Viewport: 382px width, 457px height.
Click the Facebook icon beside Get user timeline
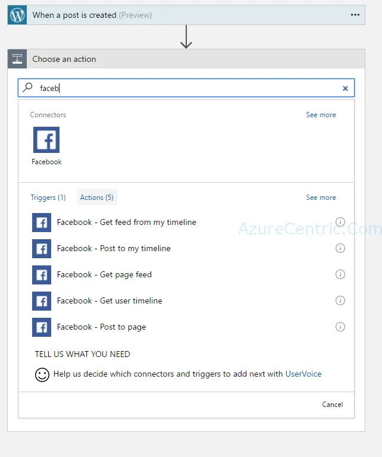coord(42,301)
